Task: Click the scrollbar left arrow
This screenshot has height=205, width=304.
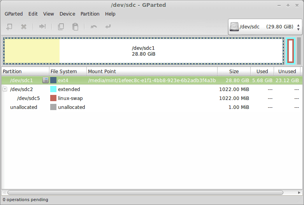Action: tap(4, 193)
